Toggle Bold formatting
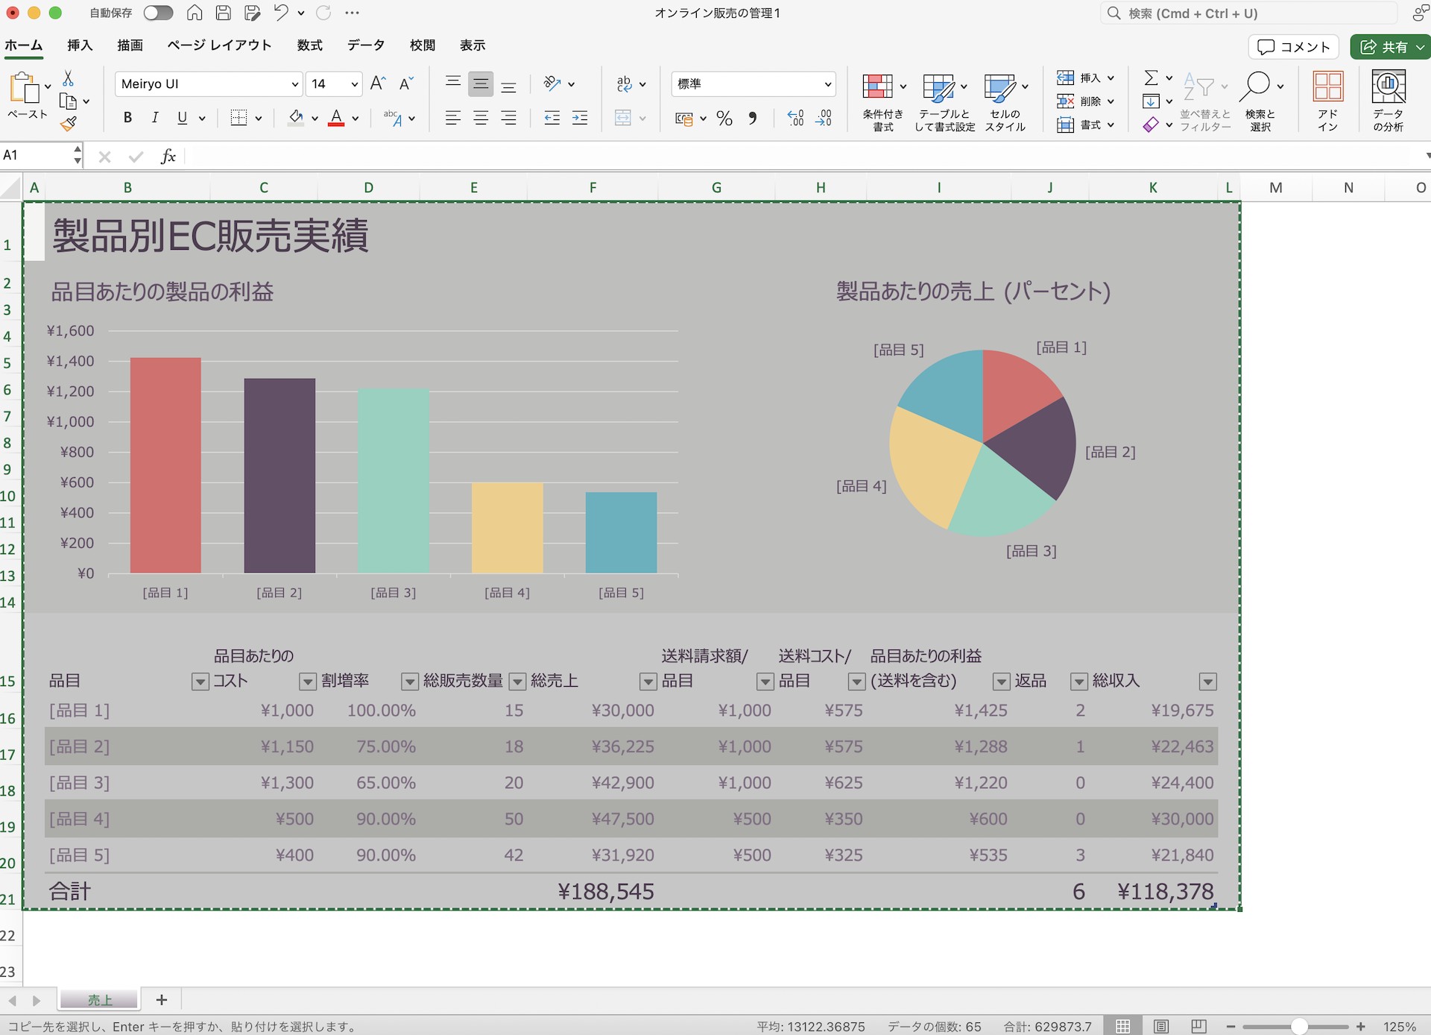 [x=127, y=118]
